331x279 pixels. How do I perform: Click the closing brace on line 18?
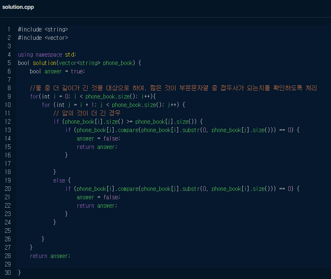pyautogui.click(x=54, y=172)
